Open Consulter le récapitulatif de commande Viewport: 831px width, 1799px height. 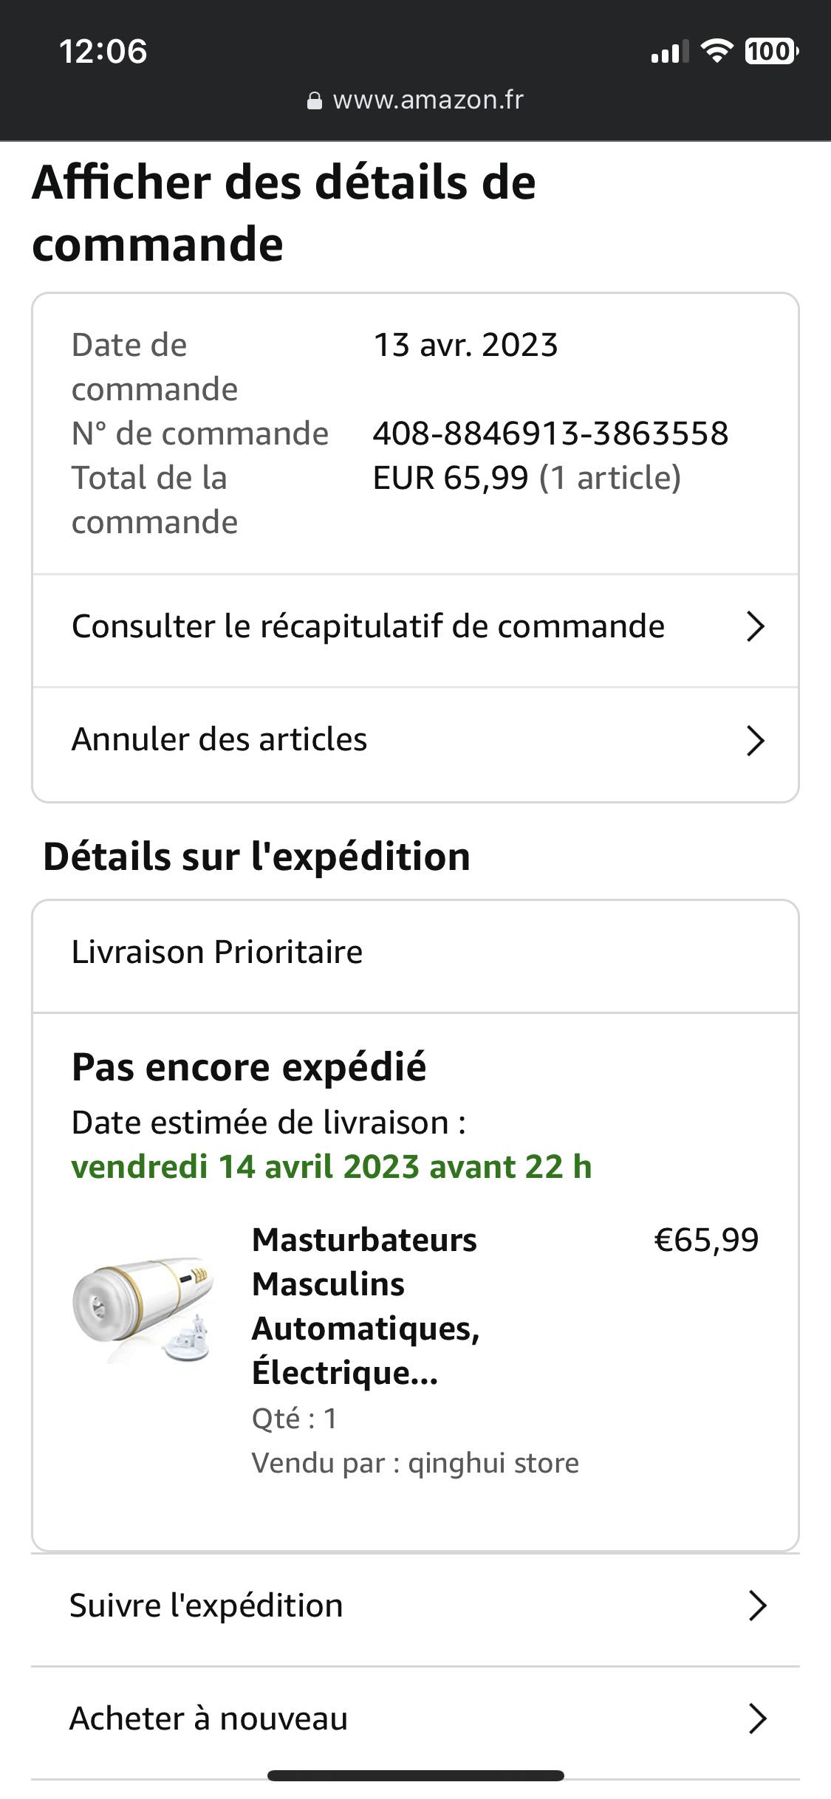point(368,627)
